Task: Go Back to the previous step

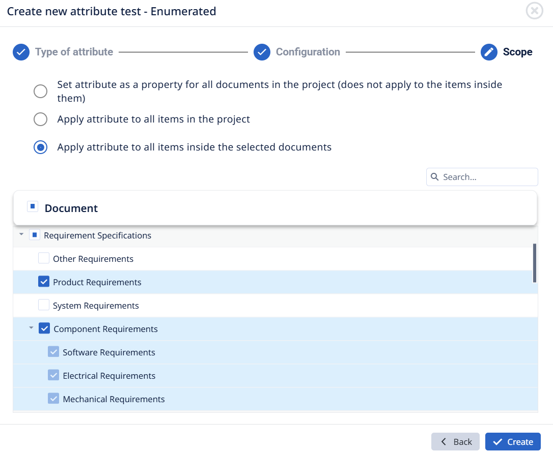Action: tap(455, 441)
